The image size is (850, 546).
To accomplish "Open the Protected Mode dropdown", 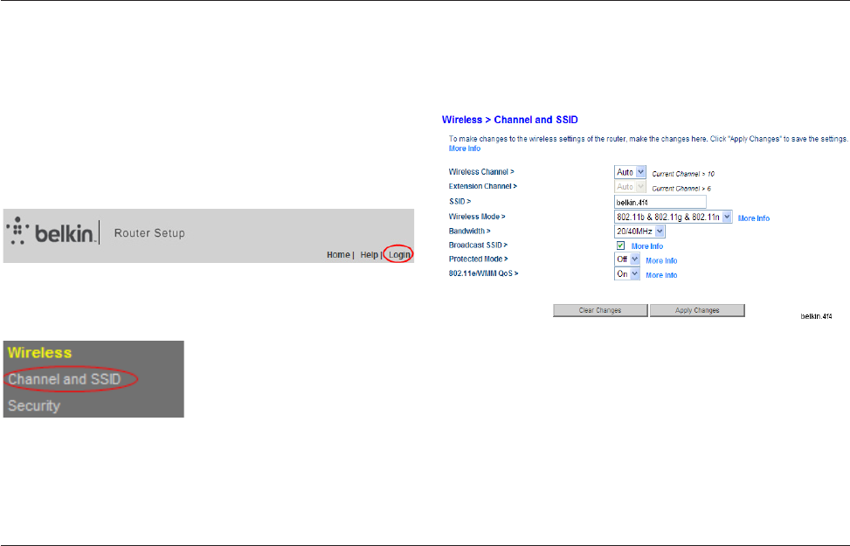I will point(627,259).
